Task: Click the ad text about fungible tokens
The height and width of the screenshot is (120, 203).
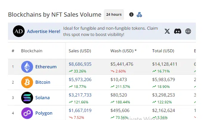Action: tap(110, 31)
